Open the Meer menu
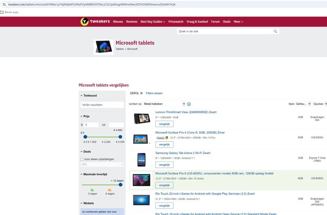Image resolution: width=327 pixels, height=215 pixels. point(238,22)
